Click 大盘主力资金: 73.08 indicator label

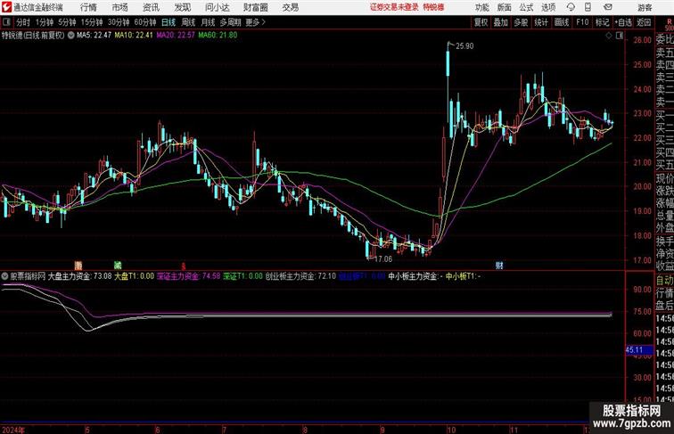[x=79, y=276]
